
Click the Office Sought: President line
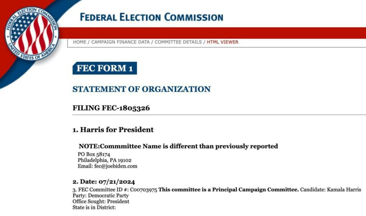pos(101,201)
